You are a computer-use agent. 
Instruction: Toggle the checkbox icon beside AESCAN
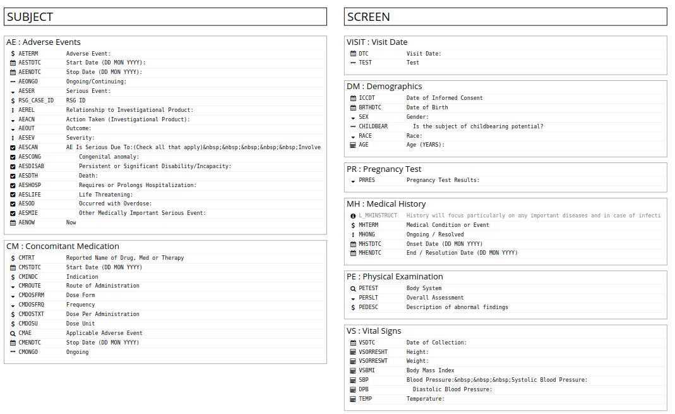coord(13,148)
